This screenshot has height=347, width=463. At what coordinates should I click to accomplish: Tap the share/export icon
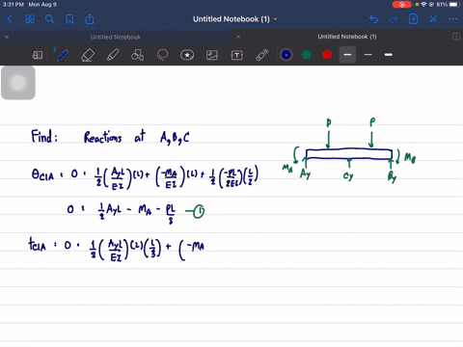point(90,19)
